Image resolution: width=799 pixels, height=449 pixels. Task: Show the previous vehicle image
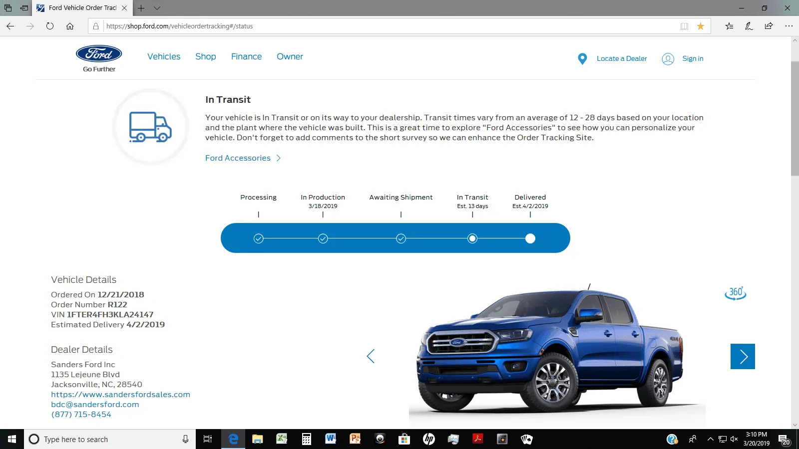tap(371, 356)
